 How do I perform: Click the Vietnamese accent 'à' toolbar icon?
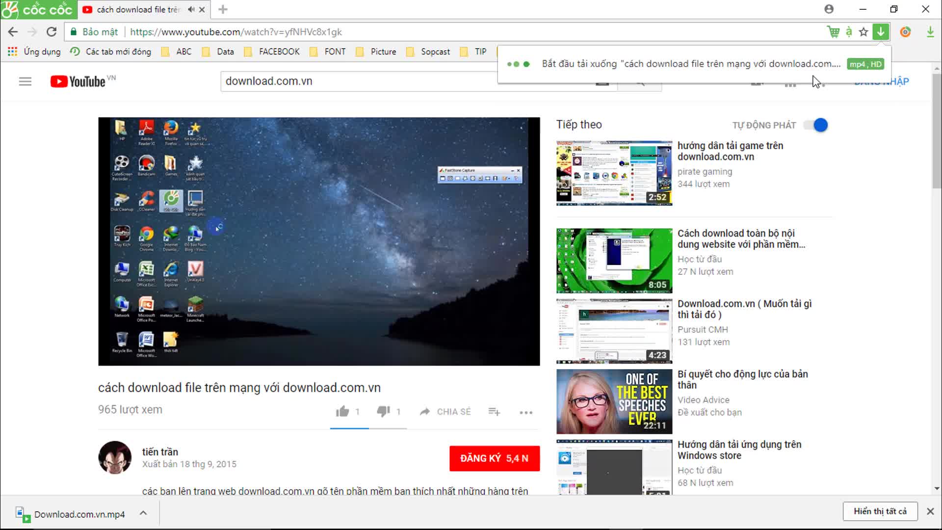[849, 32]
